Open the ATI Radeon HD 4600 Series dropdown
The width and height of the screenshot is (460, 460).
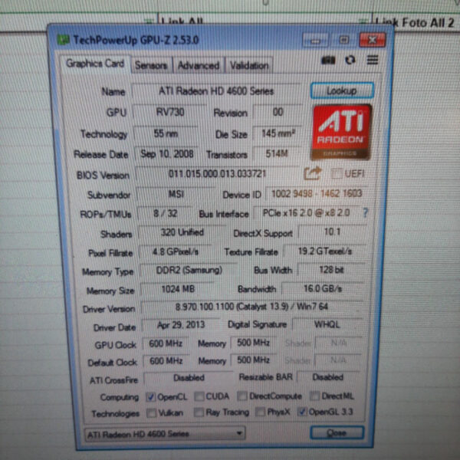click(163, 434)
